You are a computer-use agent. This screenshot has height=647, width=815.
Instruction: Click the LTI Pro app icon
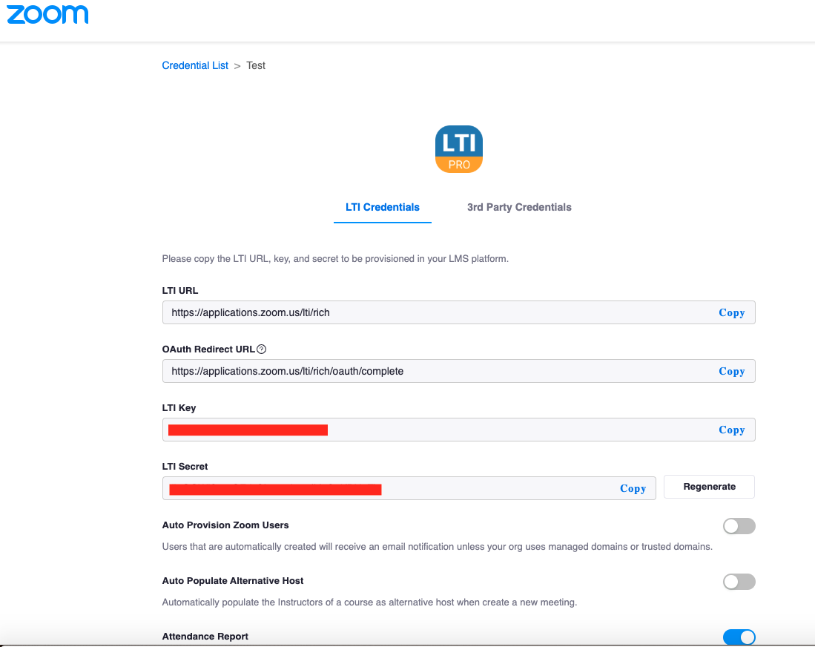459,149
